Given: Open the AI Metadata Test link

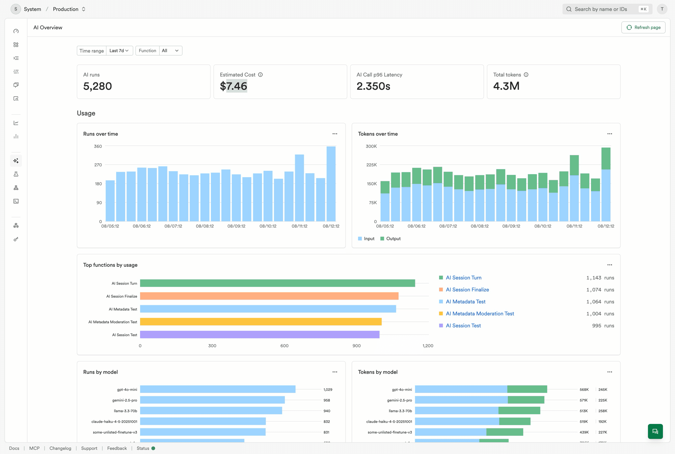Looking at the screenshot, I should coord(465,301).
